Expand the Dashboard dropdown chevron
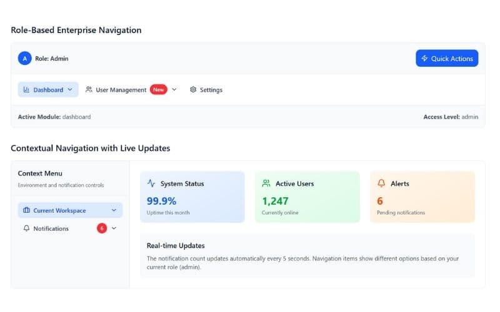This screenshot has height=312, width=500. [70, 90]
